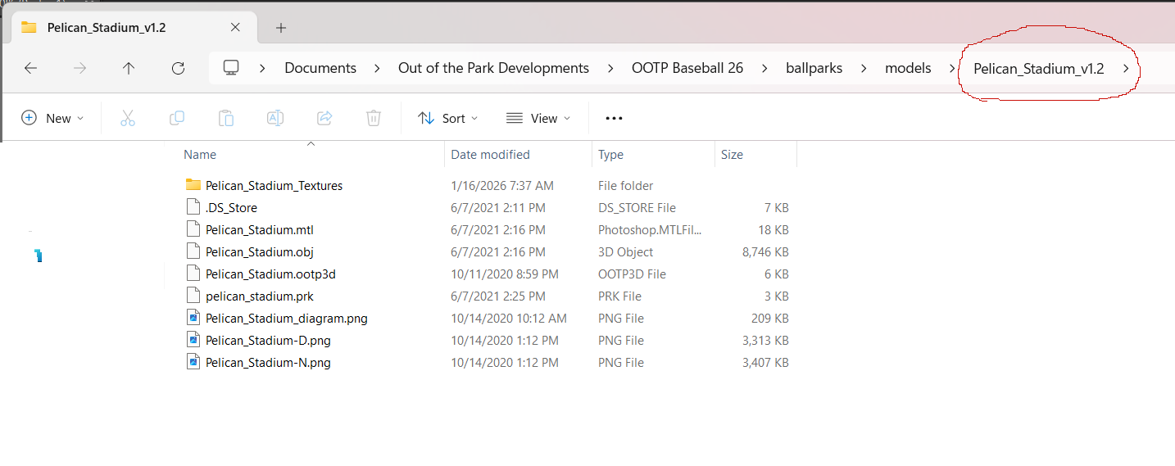
Task: Click the Paste clipboard icon
Action: pyautogui.click(x=225, y=118)
